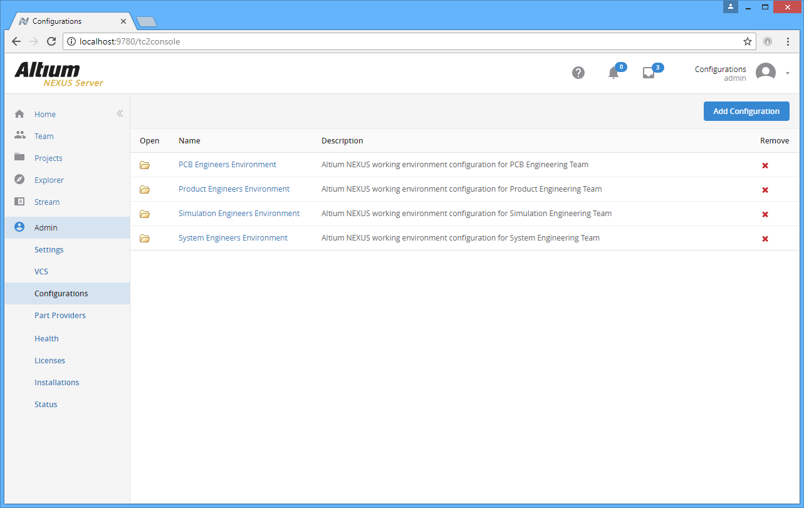Open the help question mark icon
This screenshot has height=508, width=804.
pyautogui.click(x=578, y=73)
